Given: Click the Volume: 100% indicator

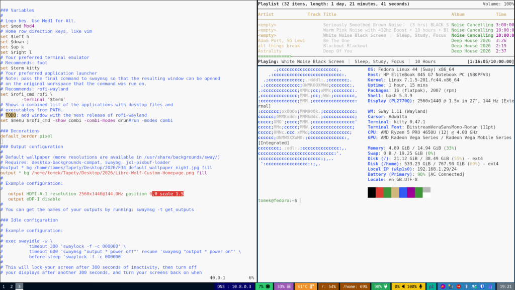Looking at the screenshot, I should coord(498,4).
